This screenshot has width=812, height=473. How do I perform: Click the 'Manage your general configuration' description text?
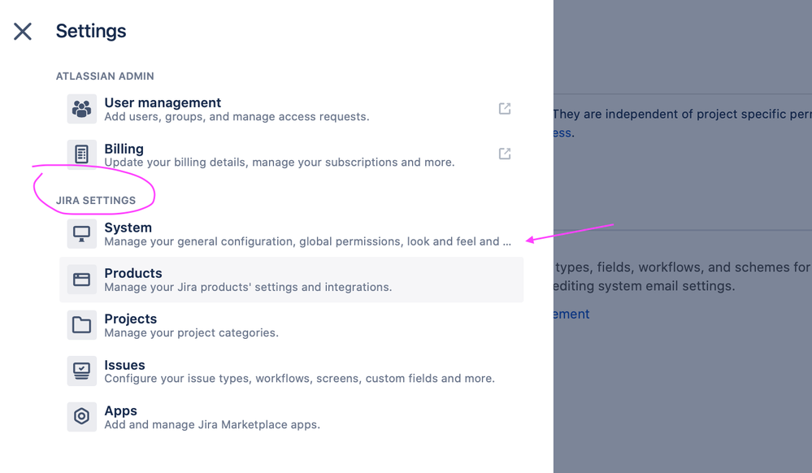(x=307, y=241)
